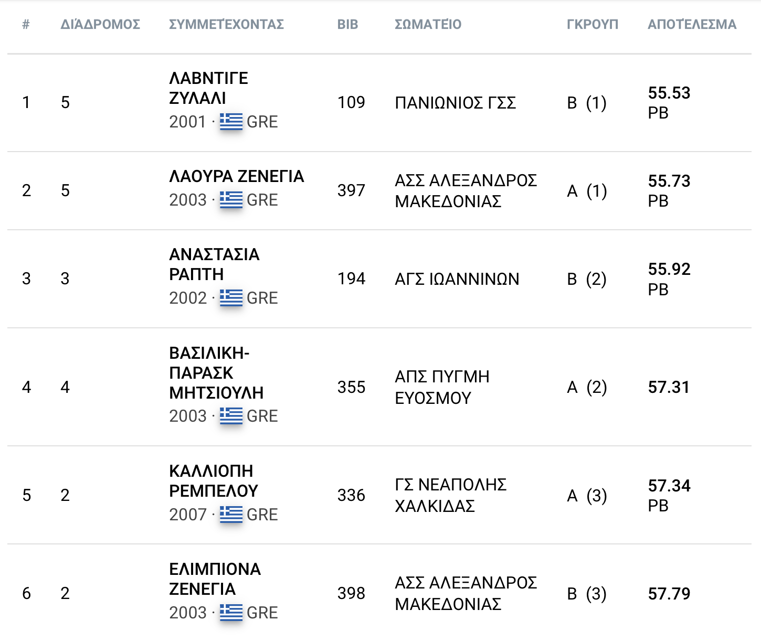This screenshot has height=642, width=761.
Task: Click the ΓΚΡΟΥΠ column header
Action: coord(592,25)
